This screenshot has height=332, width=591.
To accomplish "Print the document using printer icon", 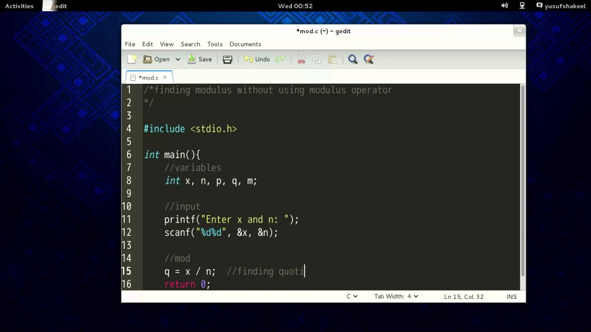I will pyautogui.click(x=228, y=59).
